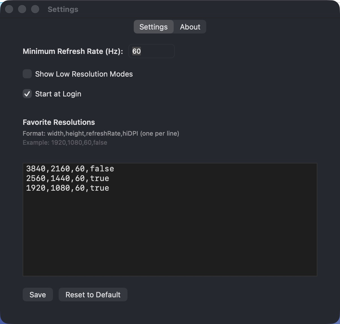Click the line 3840,2160,60,false
340x324 pixels.
pos(70,169)
